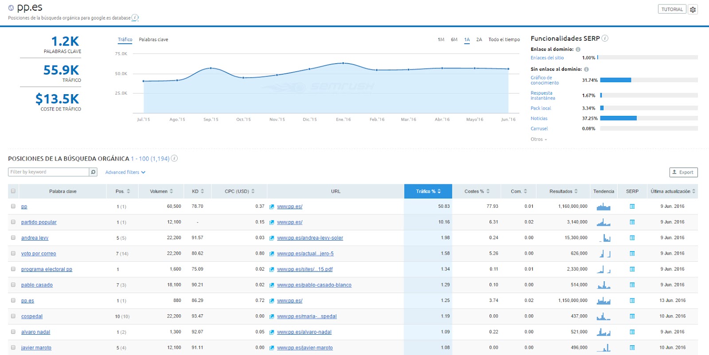Switch the chart to the Tráfico tab

(x=125, y=40)
